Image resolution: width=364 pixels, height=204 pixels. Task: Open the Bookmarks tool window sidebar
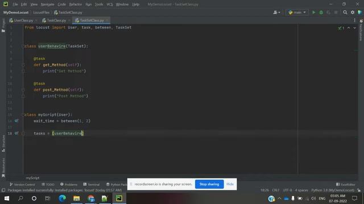point(3,168)
